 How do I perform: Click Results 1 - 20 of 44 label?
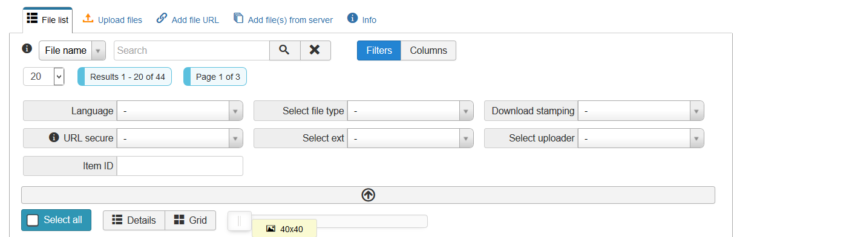125,77
